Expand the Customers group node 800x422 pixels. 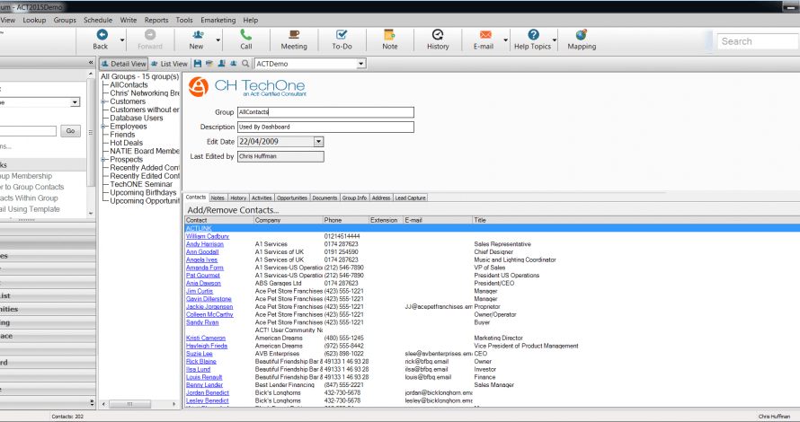(103, 101)
